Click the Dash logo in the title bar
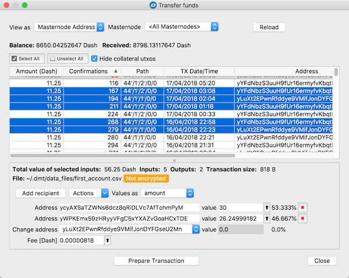The image size is (349, 278). click(x=153, y=5)
